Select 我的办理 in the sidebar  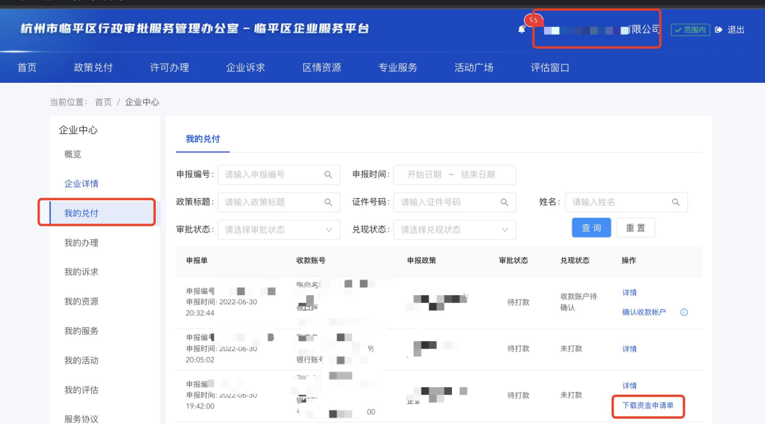[81, 243]
